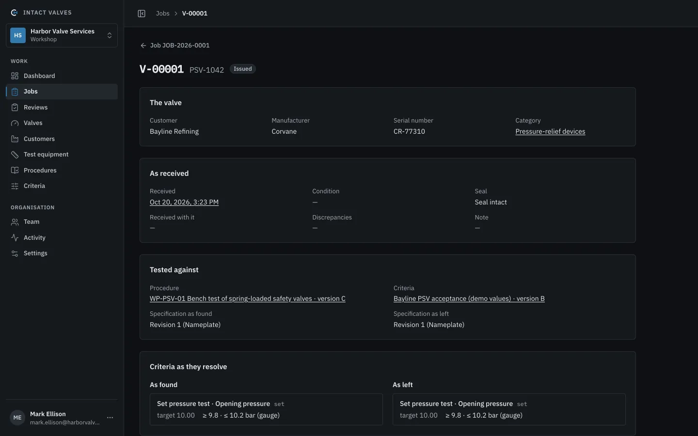Toggle the sidebar collapse icon
The image size is (698, 436).
tap(142, 14)
